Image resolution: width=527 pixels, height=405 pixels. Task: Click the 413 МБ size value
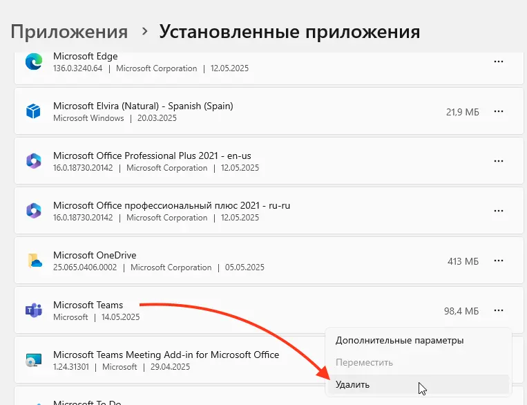463,261
